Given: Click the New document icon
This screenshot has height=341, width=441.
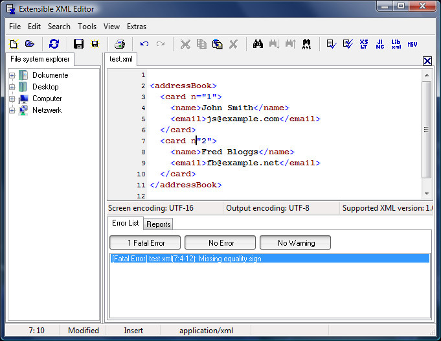Looking at the screenshot, I should tap(13, 44).
